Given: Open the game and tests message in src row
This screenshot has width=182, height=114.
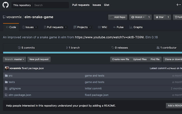Looking at the screenshot, I should 94,76.
